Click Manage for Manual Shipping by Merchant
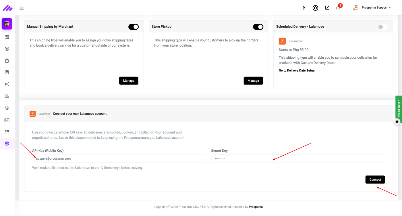 (129, 81)
